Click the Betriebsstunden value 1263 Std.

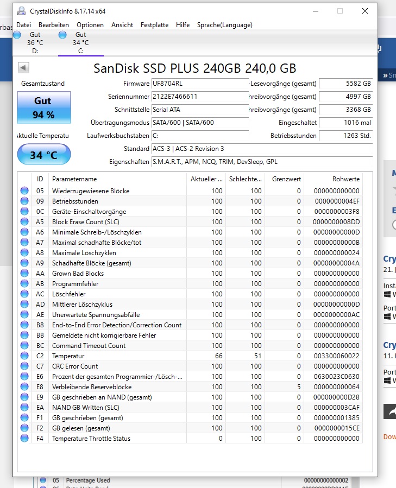346,136
